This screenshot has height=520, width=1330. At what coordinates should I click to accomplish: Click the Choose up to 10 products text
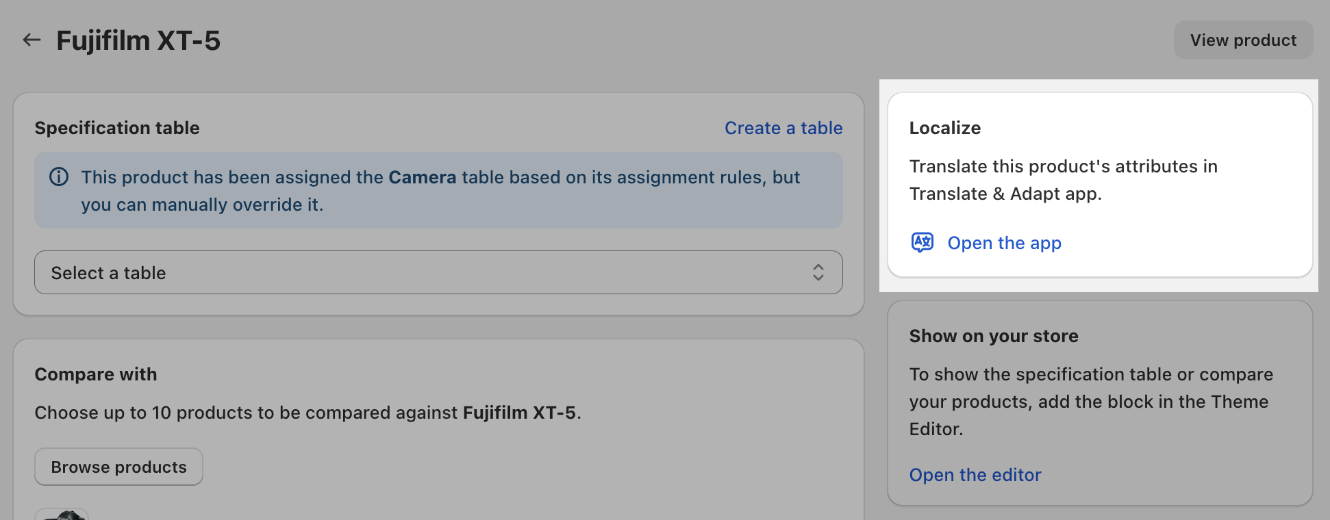(x=308, y=413)
